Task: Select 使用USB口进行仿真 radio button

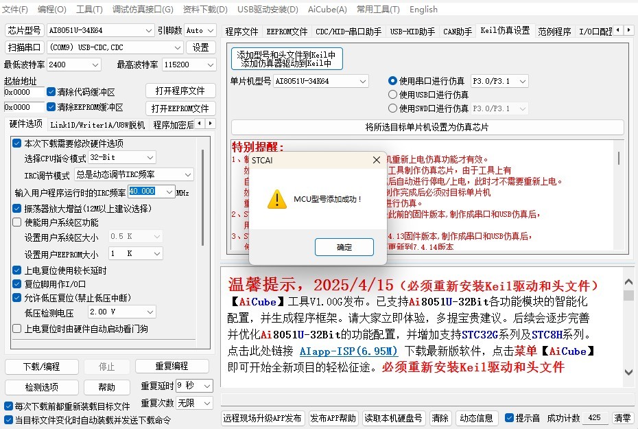Action: [x=392, y=95]
